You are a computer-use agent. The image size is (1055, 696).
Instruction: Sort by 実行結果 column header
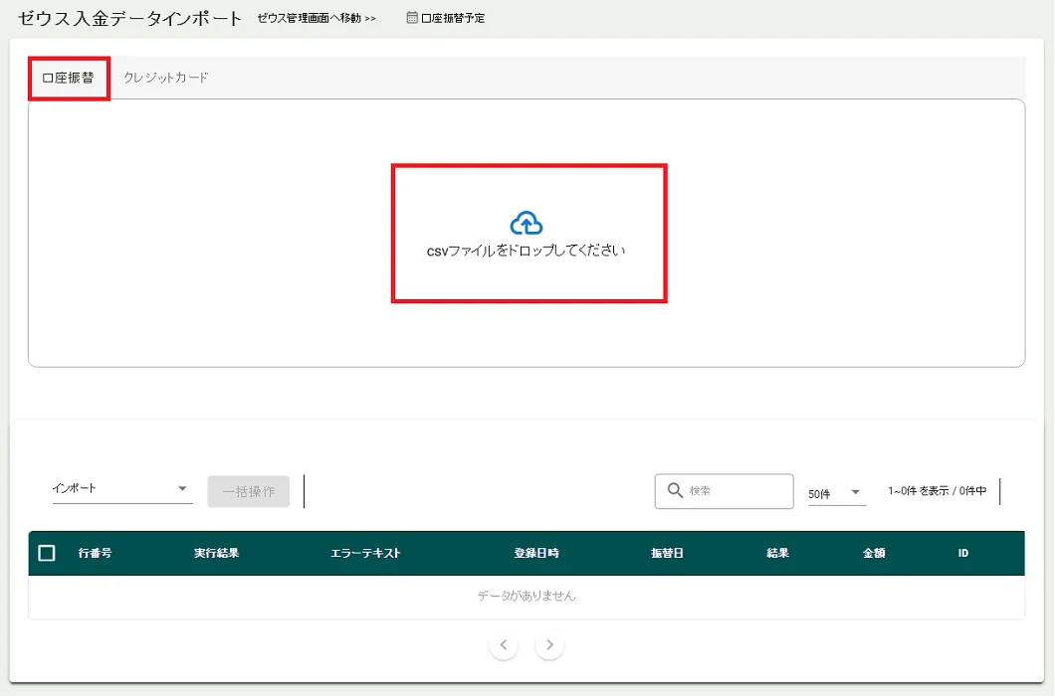click(x=217, y=553)
